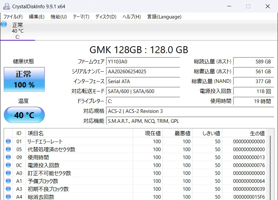Select the 総消去回数 attribute row
Screen dimensions: 278x200
[135, 197]
